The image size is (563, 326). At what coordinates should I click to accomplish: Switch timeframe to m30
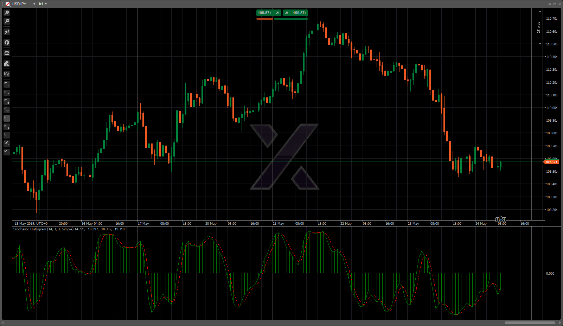(x=7, y=110)
